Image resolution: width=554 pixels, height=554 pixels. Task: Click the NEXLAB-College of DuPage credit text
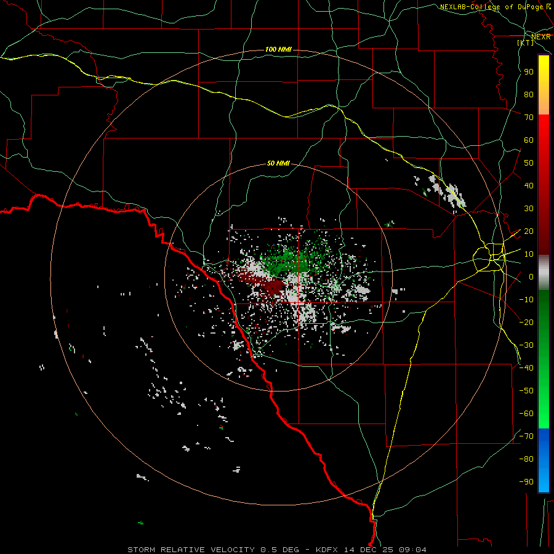coord(492,7)
